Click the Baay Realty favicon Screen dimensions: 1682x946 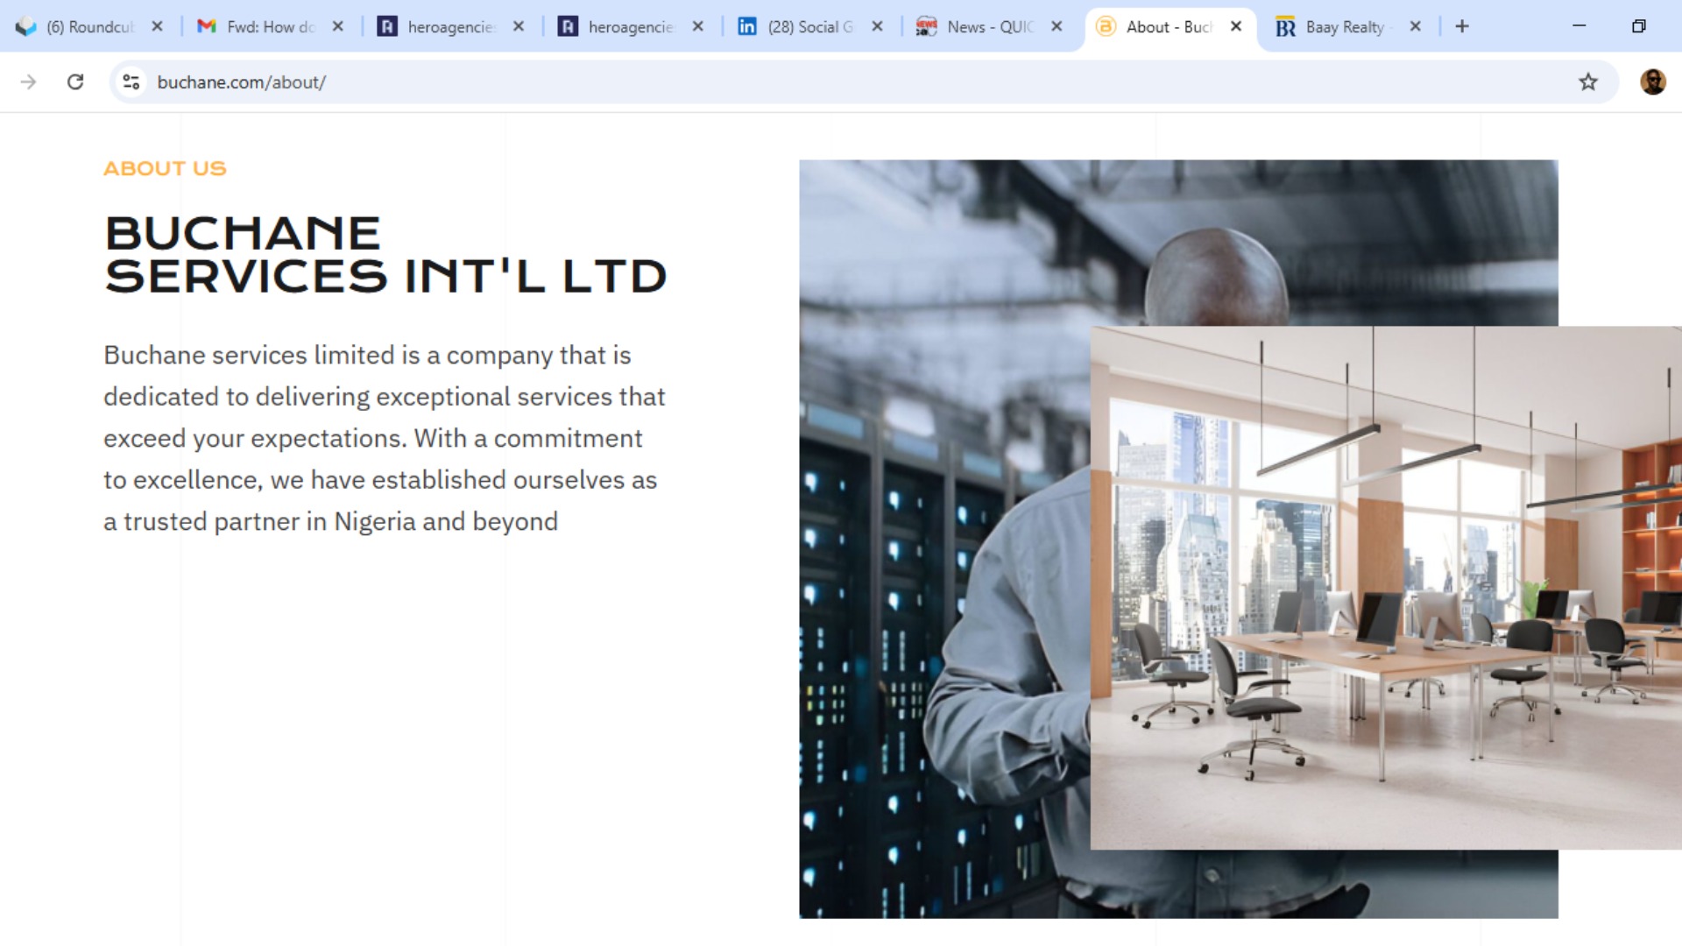pos(1285,27)
